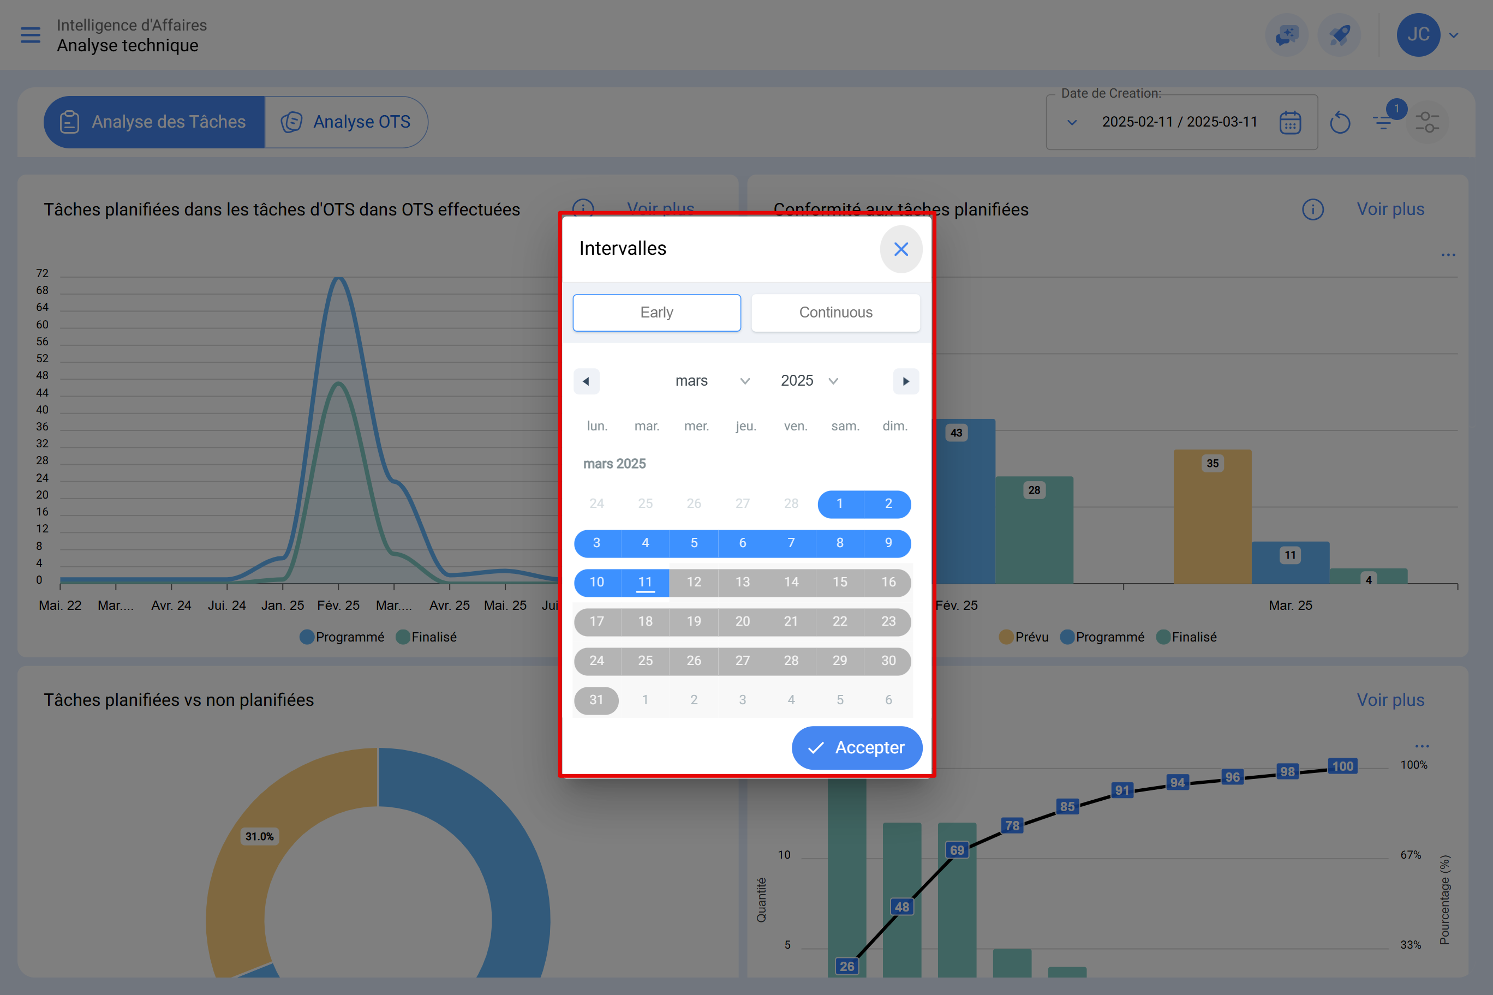Select March 3 in the calendar

(596, 543)
